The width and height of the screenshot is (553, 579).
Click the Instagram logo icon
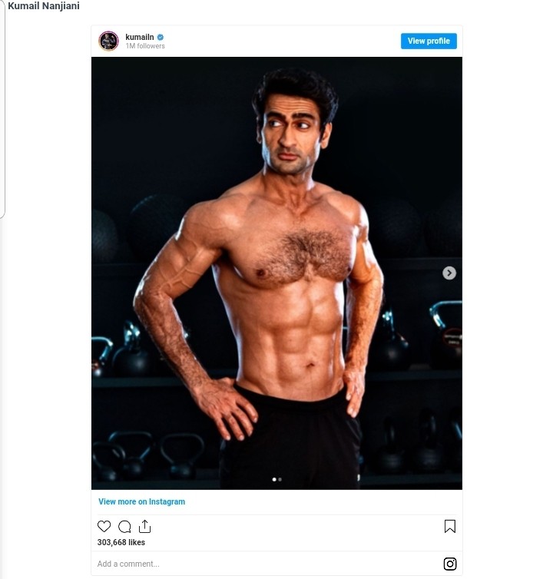(450, 564)
